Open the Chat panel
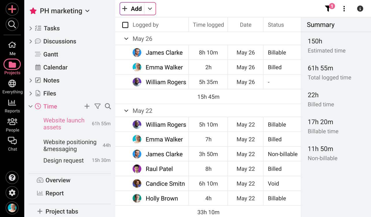371x217 pixels. (x=12, y=143)
